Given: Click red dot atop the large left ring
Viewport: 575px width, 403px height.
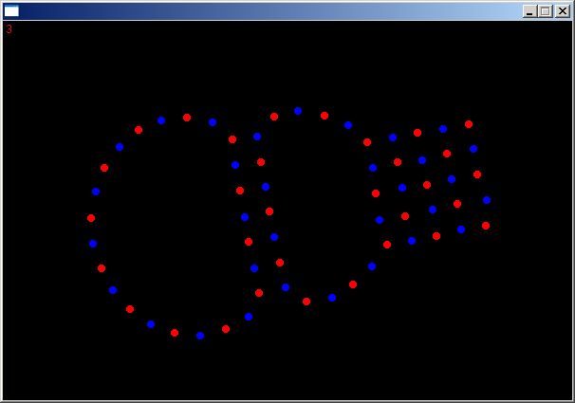Looking at the screenshot, I should click(187, 118).
